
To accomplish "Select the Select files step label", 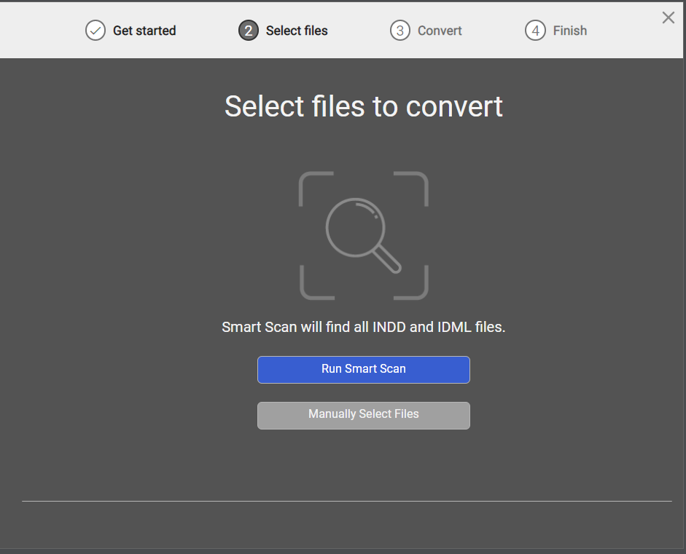I will [297, 31].
